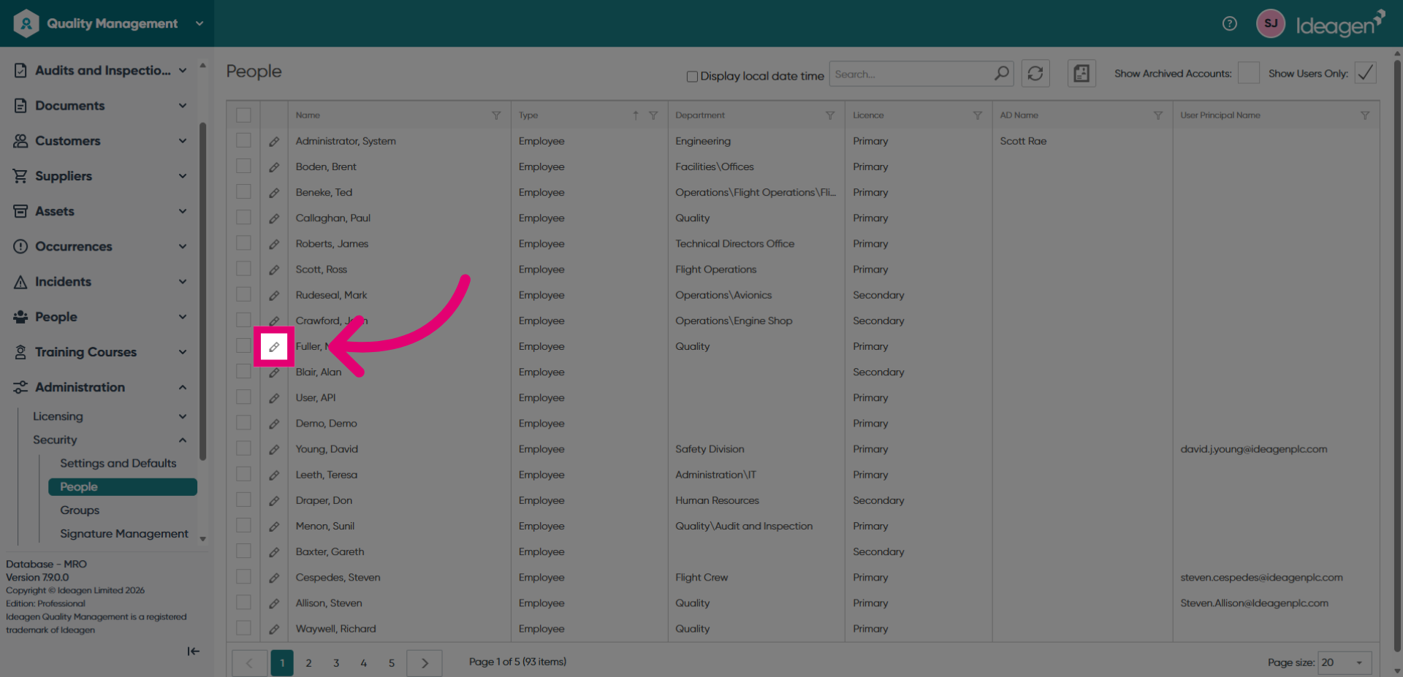Filter the Name column
1403x677 pixels.
496,115
